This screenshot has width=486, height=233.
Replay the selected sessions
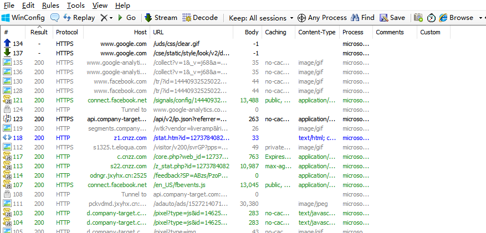pos(79,18)
